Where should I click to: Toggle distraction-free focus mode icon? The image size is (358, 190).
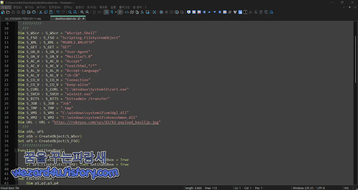click(154, 12)
